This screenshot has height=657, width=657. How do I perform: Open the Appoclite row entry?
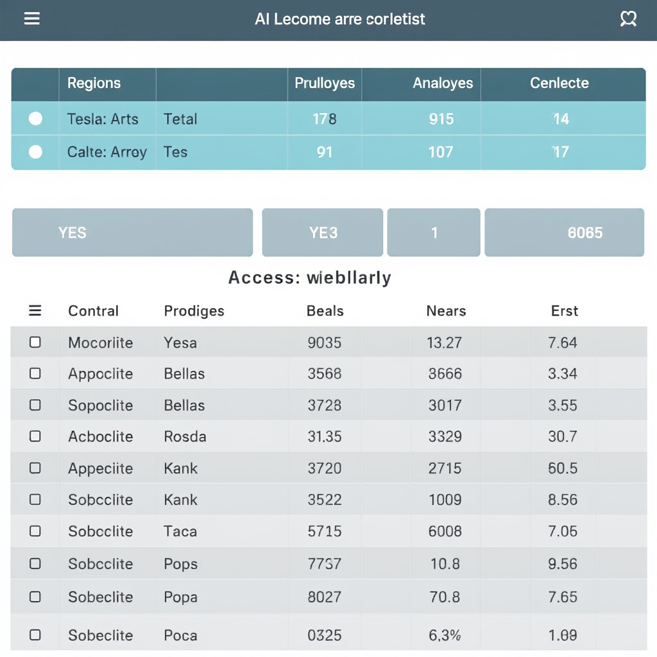click(101, 374)
